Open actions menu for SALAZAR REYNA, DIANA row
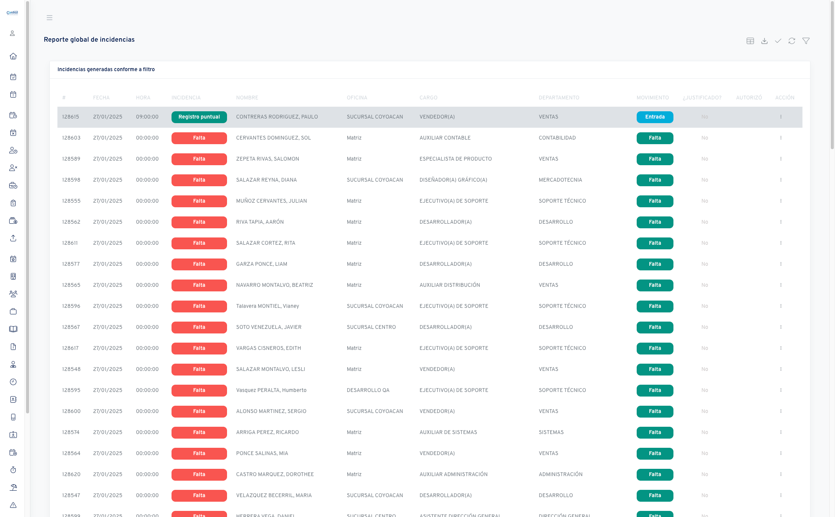Screen dimensions: 835x517 coord(781,180)
